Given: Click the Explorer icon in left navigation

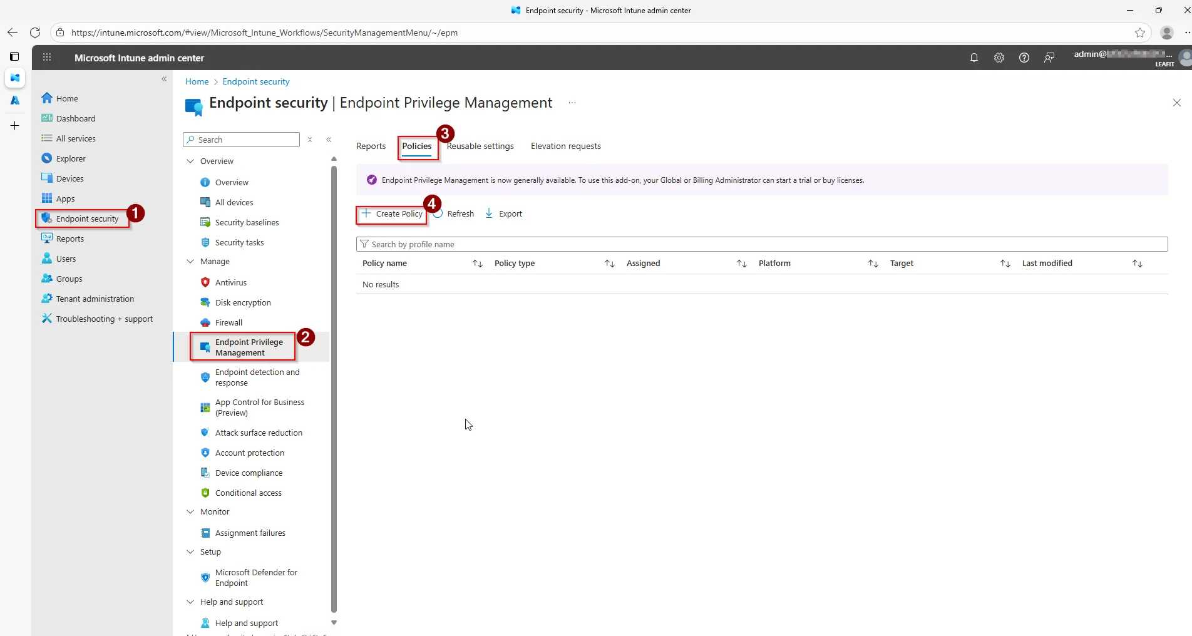Looking at the screenshot, I should [47, 158].
